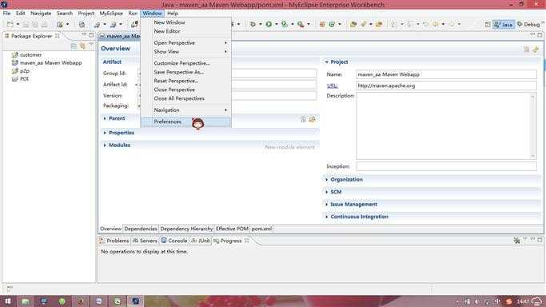Expand the Properties section
This screenshot has width=546, height=307.
[105, 133]
